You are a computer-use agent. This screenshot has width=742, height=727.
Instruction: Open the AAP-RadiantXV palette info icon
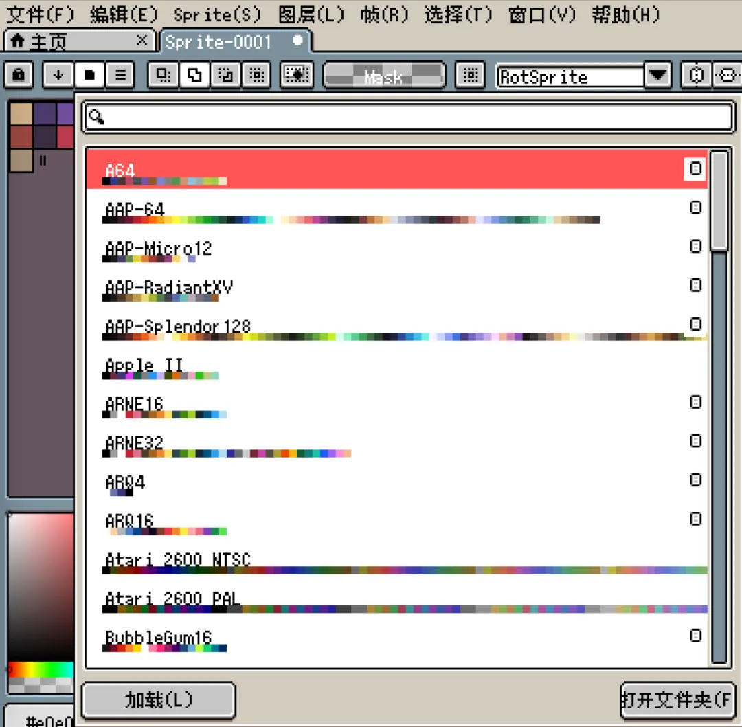tap(695, 285)
